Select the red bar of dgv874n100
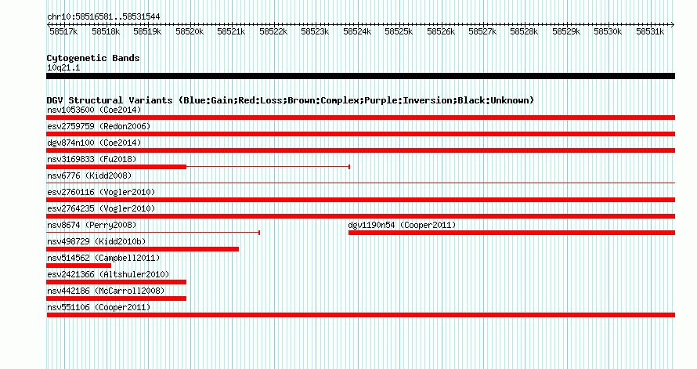The height and width of the screenshot is (369, 697). click(x=360, y=150)
